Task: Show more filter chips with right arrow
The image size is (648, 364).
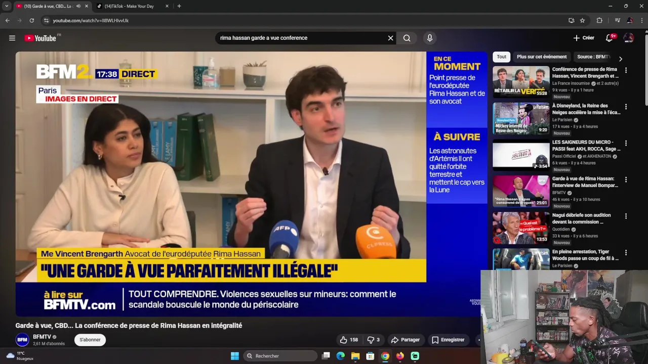Action: (620, 59)
